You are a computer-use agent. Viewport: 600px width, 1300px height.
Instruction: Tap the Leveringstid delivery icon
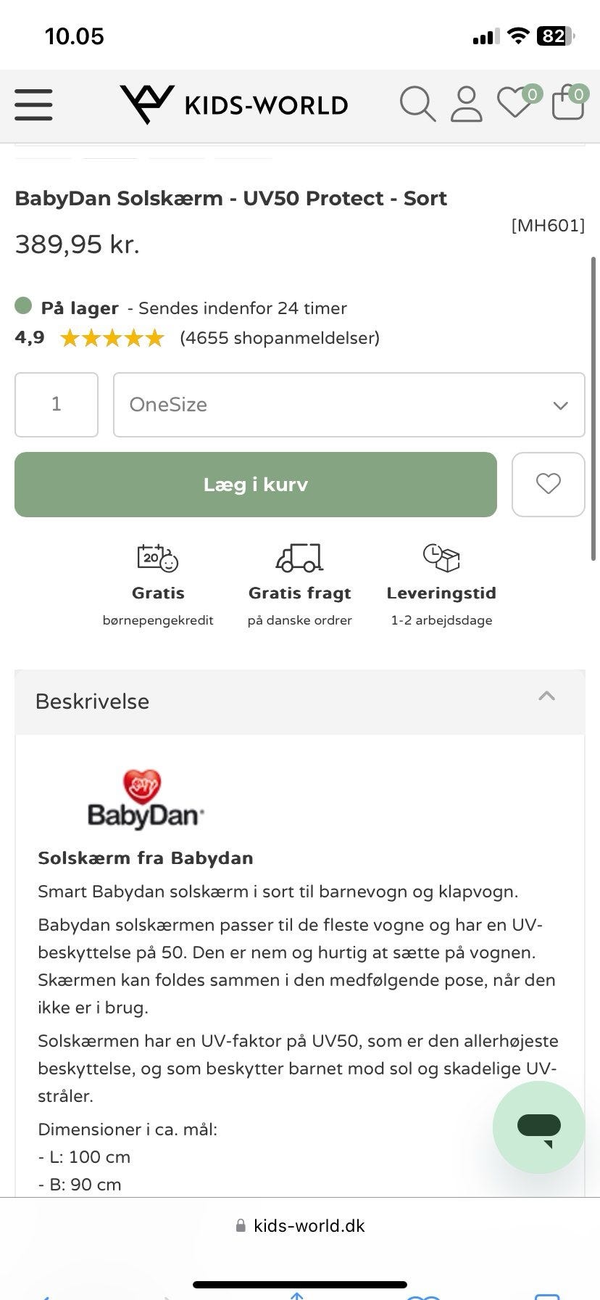441,558
